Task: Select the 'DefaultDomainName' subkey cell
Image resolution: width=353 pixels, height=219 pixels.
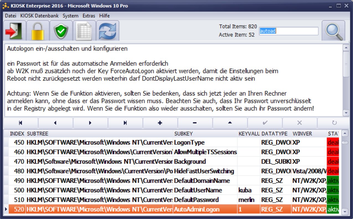Action: pyautogui.click(x=205, y=181)
